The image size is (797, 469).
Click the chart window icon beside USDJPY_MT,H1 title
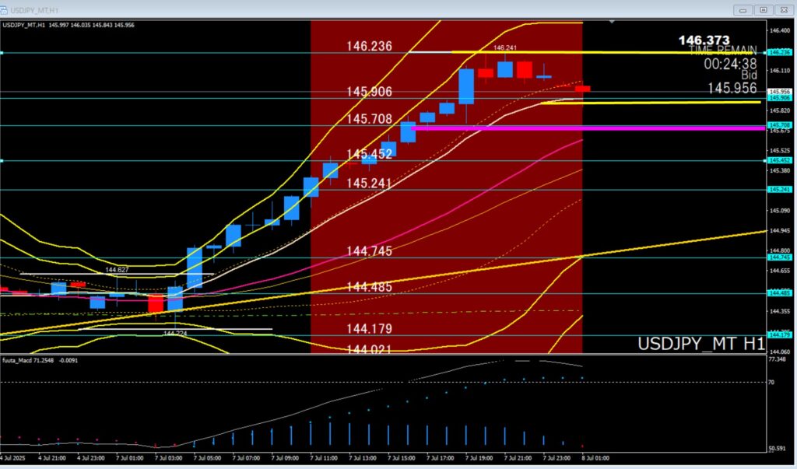point(4,9)
